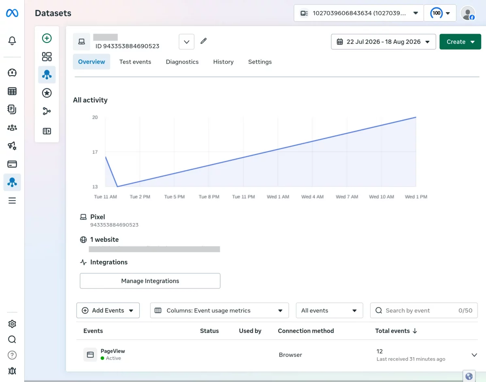Open the account overview gauge icon

[12, 73]
